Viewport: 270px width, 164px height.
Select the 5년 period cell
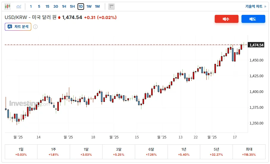216,152
